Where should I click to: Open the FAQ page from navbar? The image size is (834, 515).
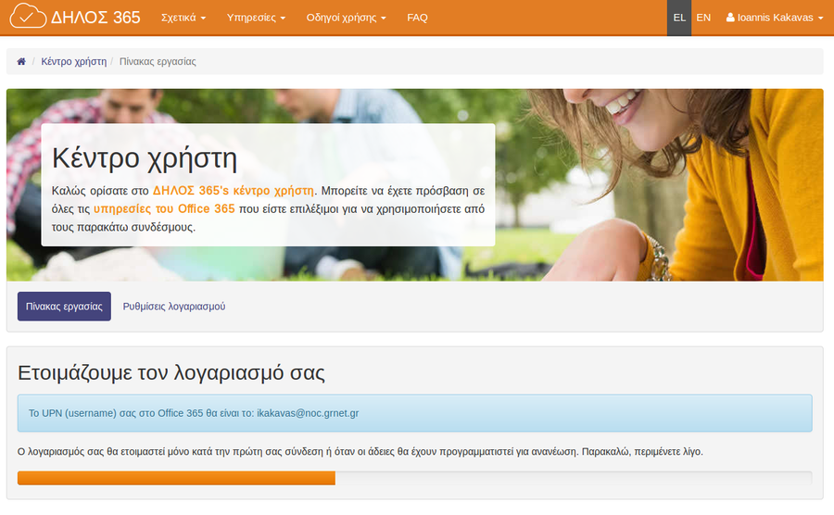point(417,18)
